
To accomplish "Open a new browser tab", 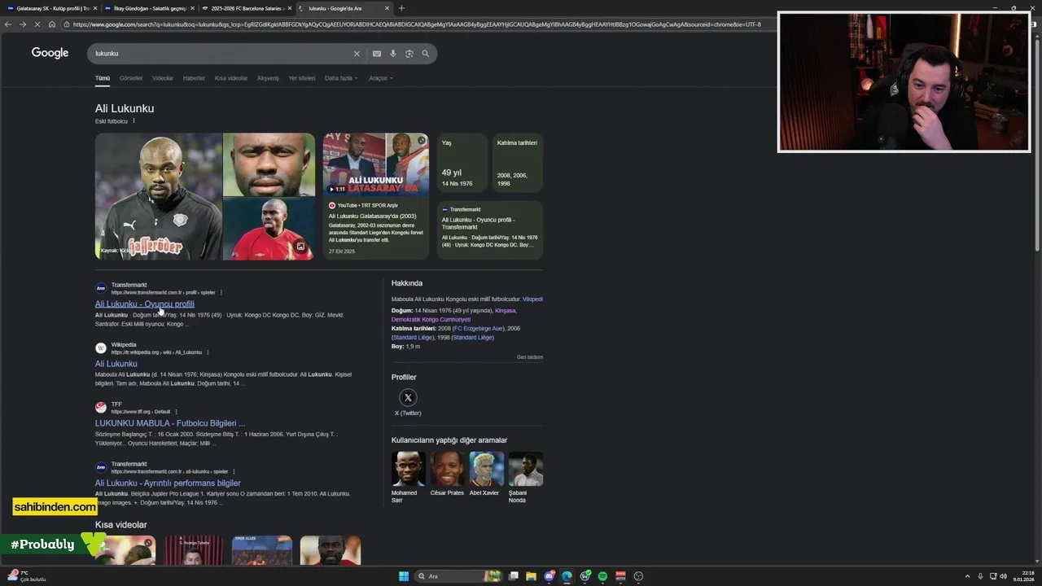I will 401,8.
